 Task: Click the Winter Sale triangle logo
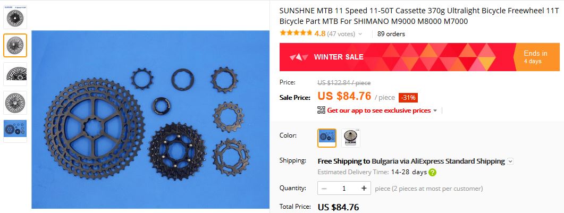pos(299,57)
